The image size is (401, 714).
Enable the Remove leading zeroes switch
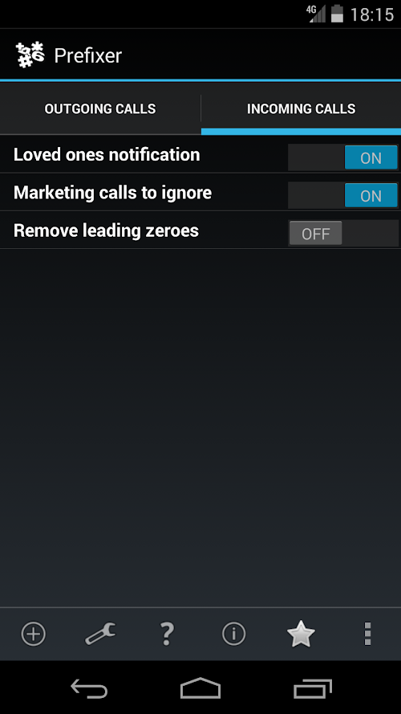(343, 233)
